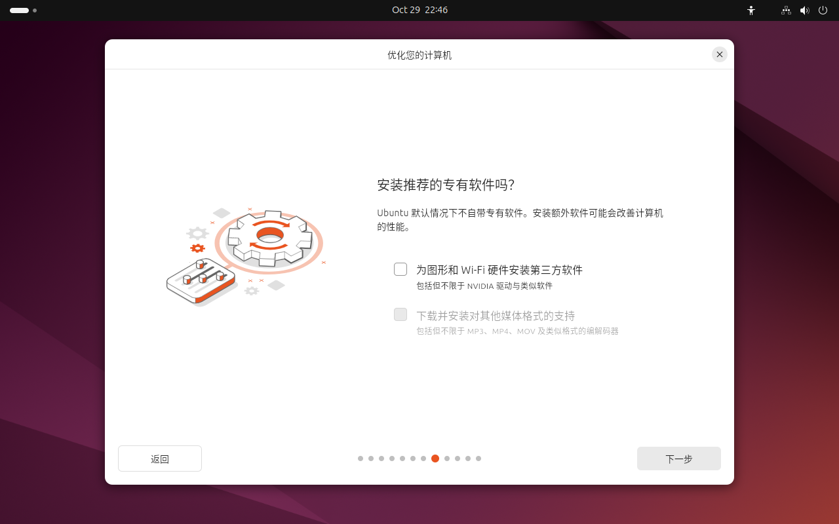839x524 pixels.
Task: Click the 优化您的计算机 window title
Action: [419, 55]
